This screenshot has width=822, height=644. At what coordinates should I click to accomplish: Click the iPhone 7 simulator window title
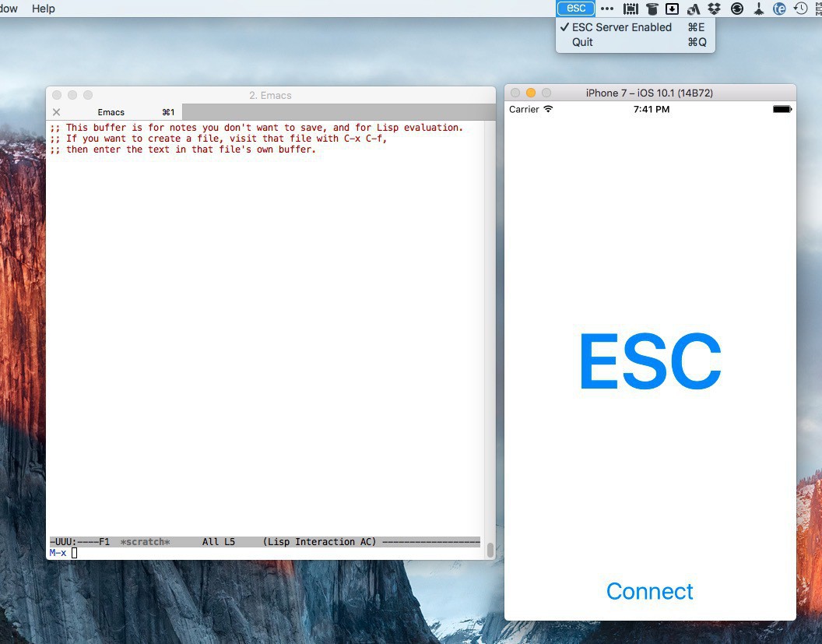point(649,93)
